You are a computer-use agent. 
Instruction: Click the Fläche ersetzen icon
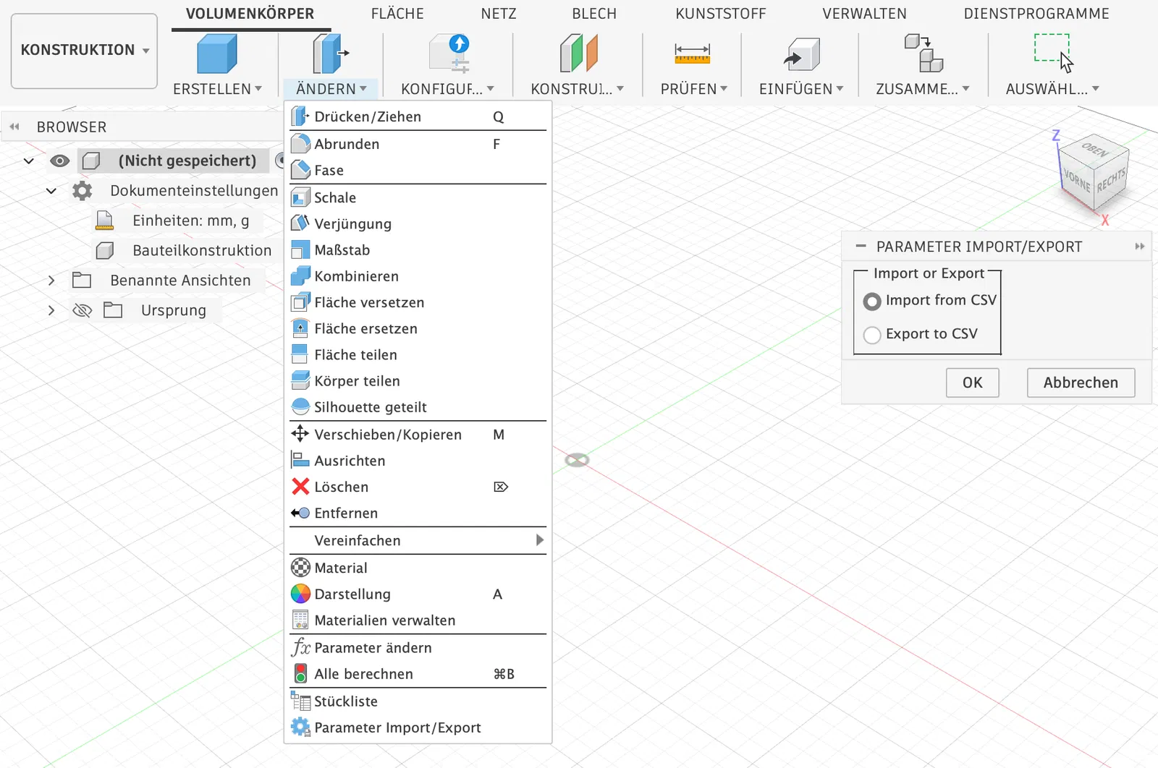point(300,328)
